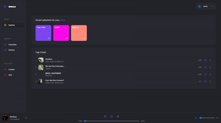Click artist name Pharaoh
Viewport: 221px width, 123px height.
(x=49, y=76)
